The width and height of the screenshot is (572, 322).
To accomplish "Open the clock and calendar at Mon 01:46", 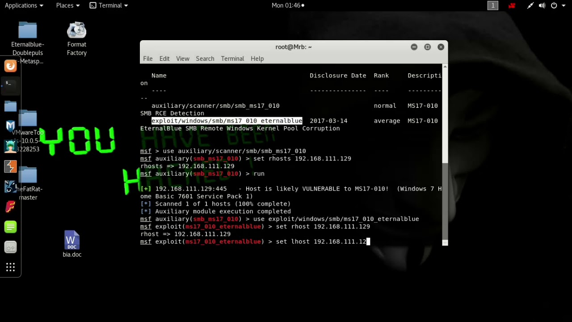I will 288,5.
